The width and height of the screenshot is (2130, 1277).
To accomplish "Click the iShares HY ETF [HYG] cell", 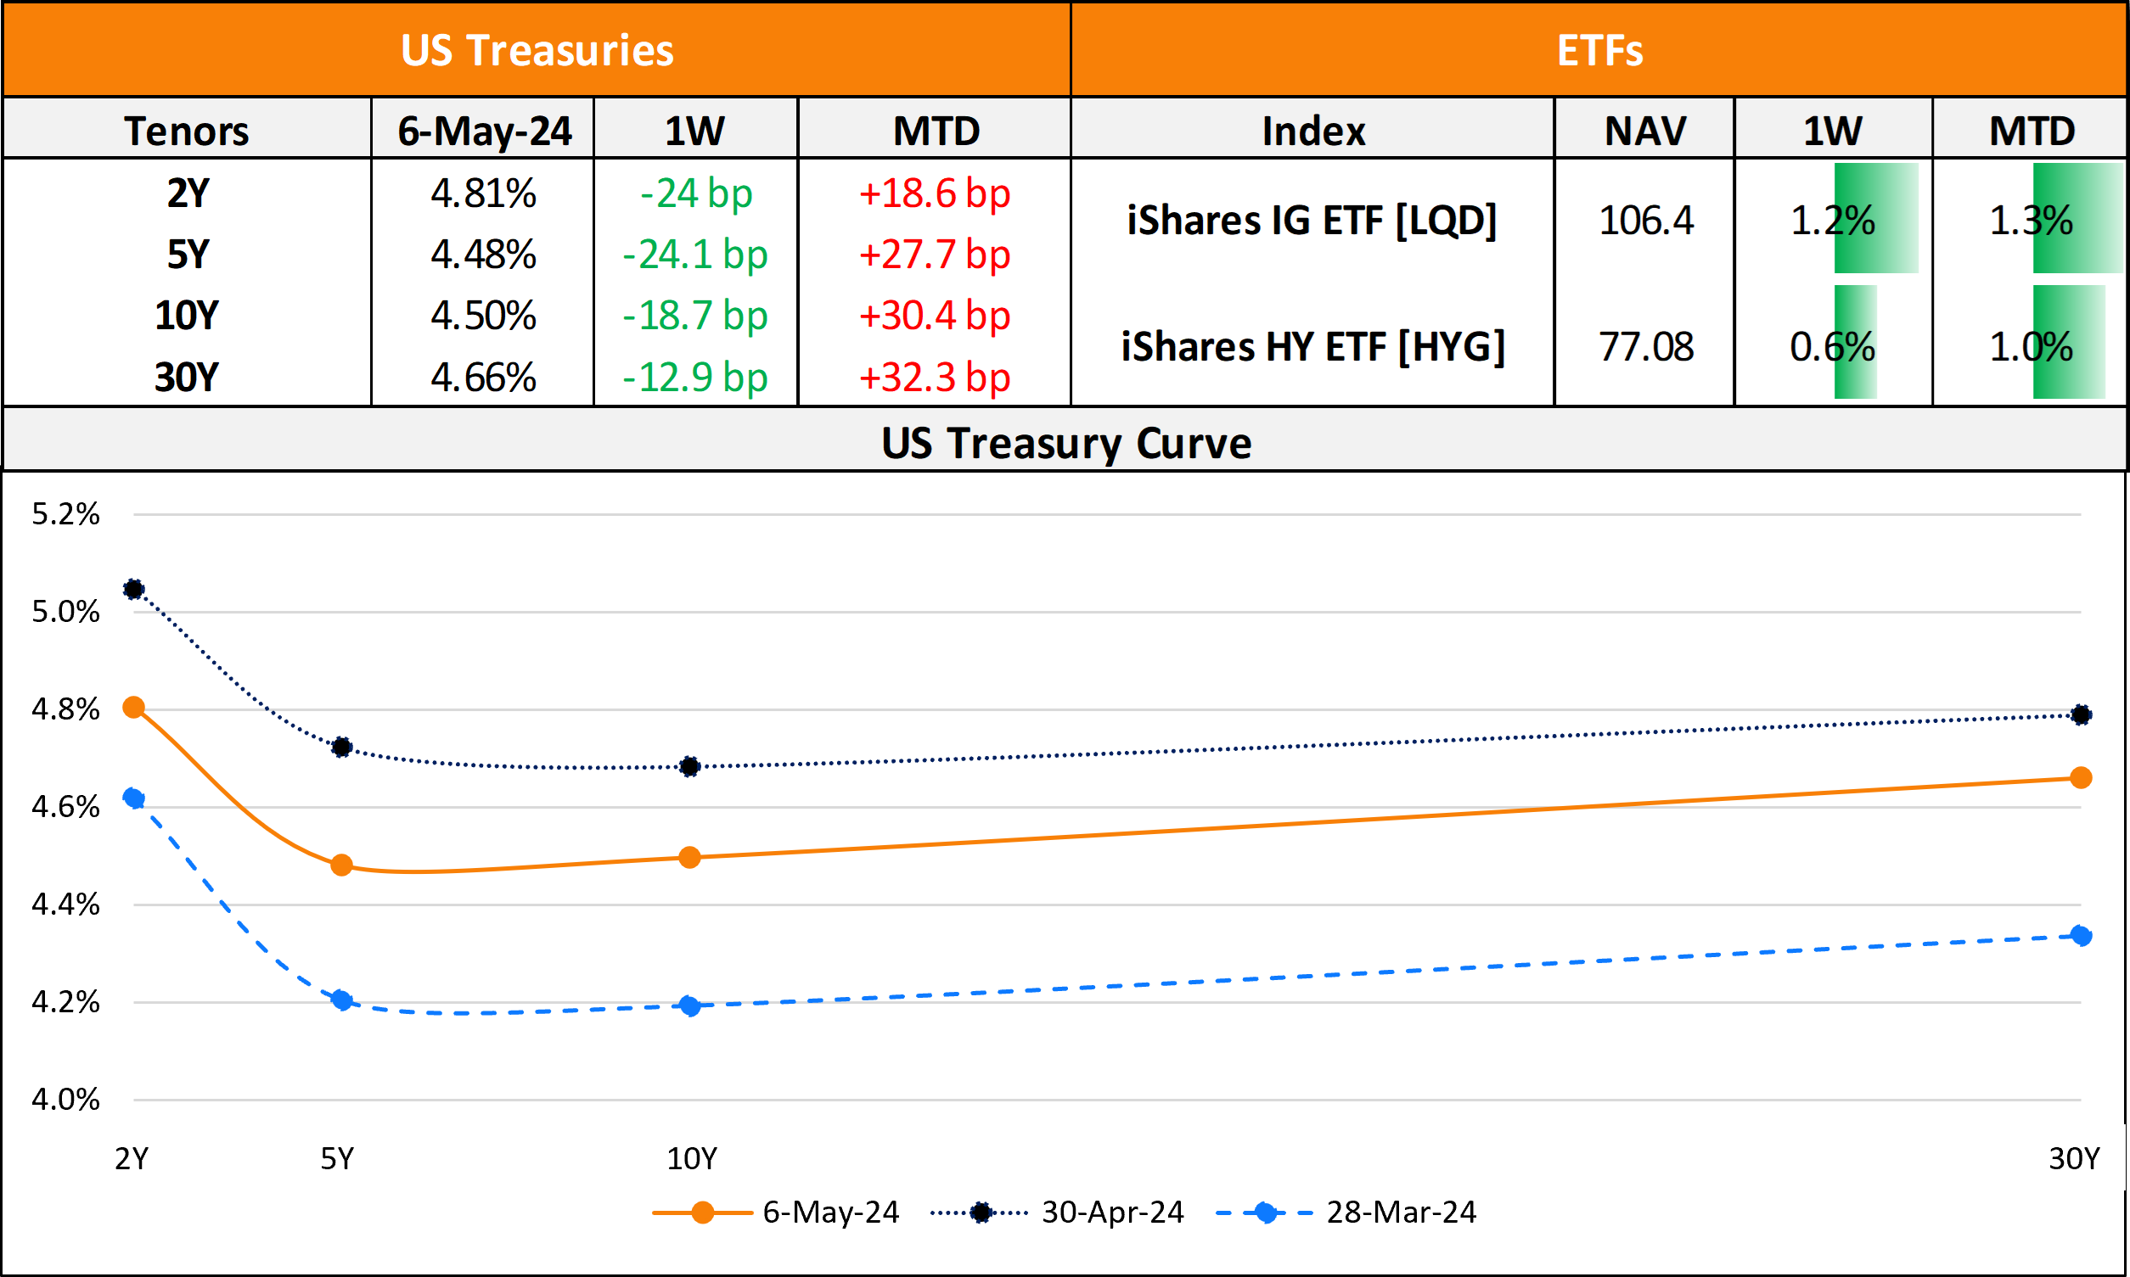I will point(1312,347).
